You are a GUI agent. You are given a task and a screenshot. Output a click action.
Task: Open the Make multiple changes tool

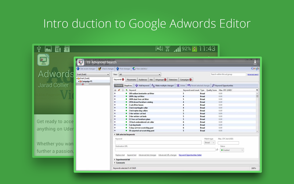153,85
